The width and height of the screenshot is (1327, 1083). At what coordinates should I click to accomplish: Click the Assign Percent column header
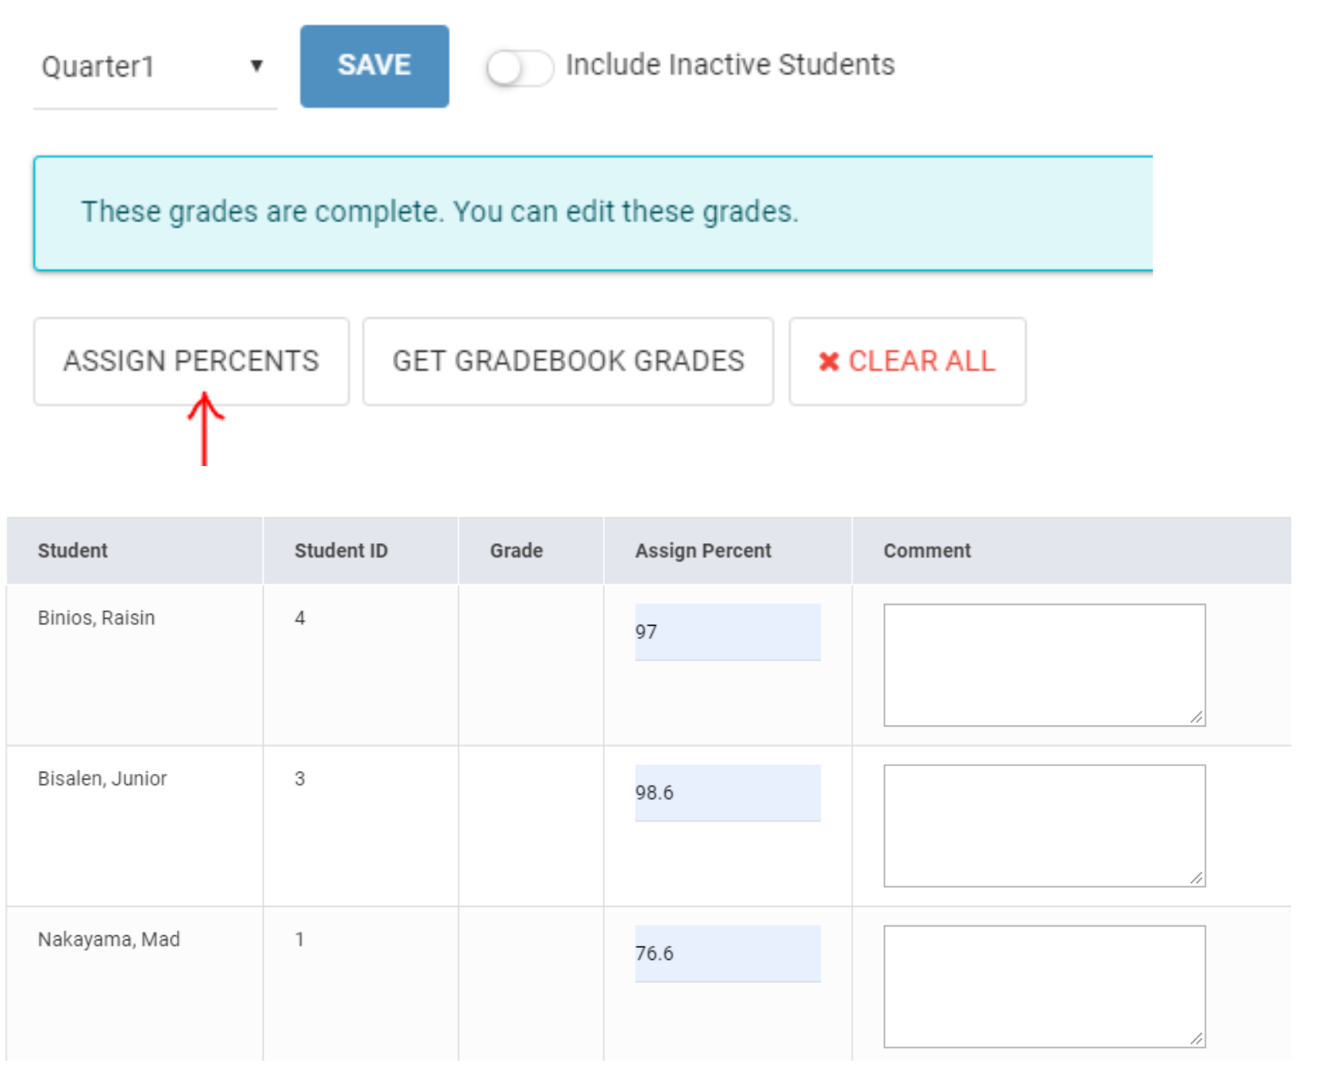(x=703, y=550)
